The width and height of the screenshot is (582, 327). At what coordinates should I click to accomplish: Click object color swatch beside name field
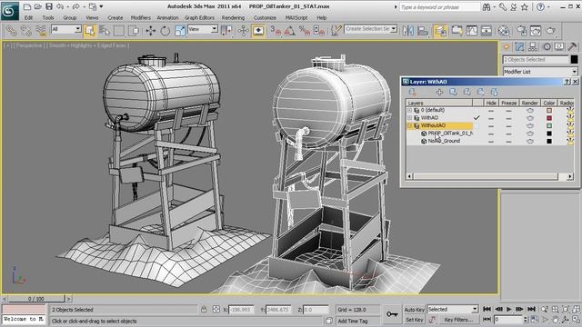click(x=574, y=59)
